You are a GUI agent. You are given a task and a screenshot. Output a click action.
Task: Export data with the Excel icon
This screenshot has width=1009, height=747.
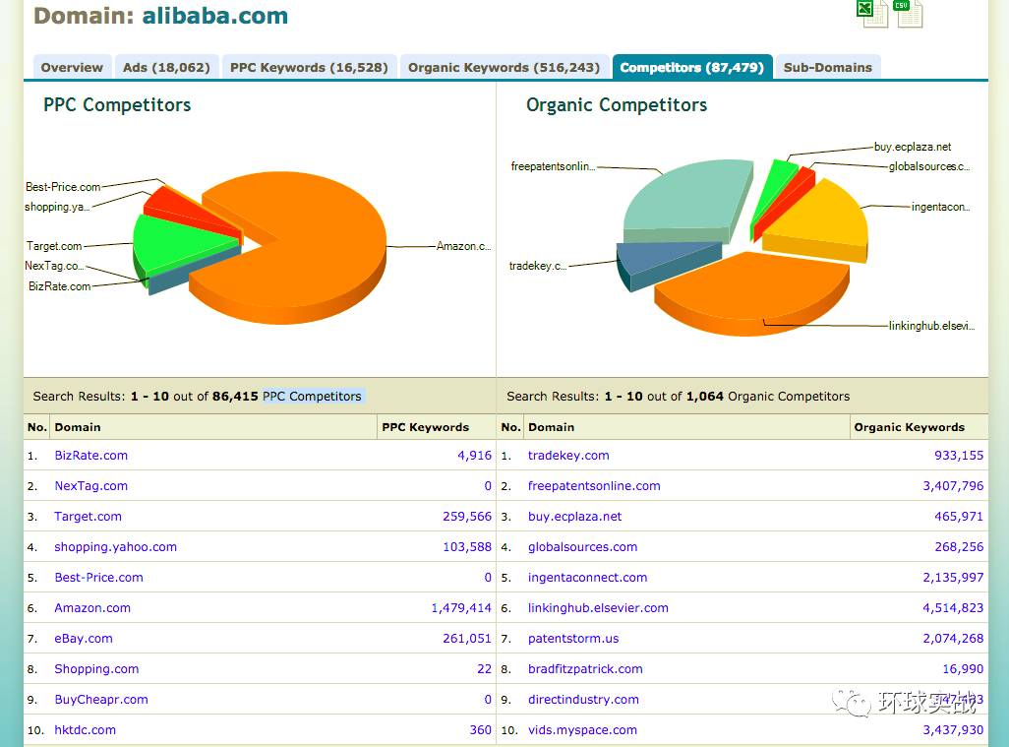(872, 13)
